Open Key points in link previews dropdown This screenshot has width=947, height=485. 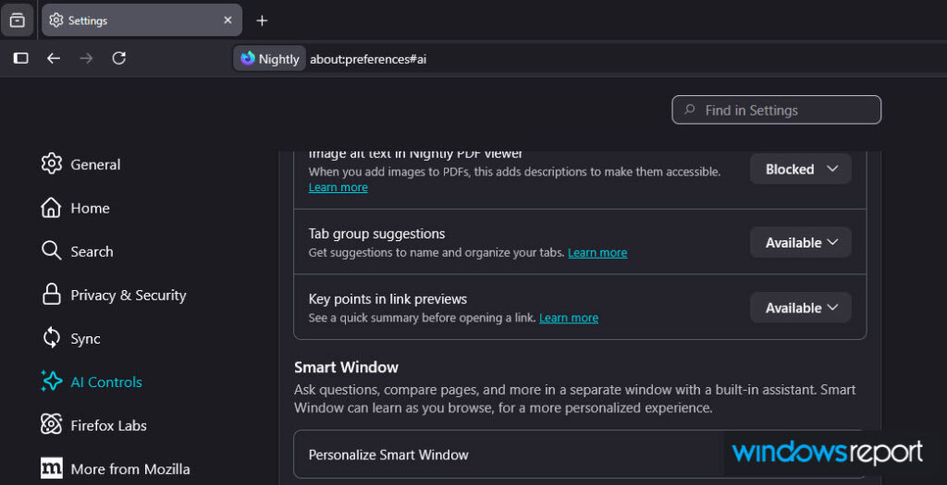tap(801, 308)
